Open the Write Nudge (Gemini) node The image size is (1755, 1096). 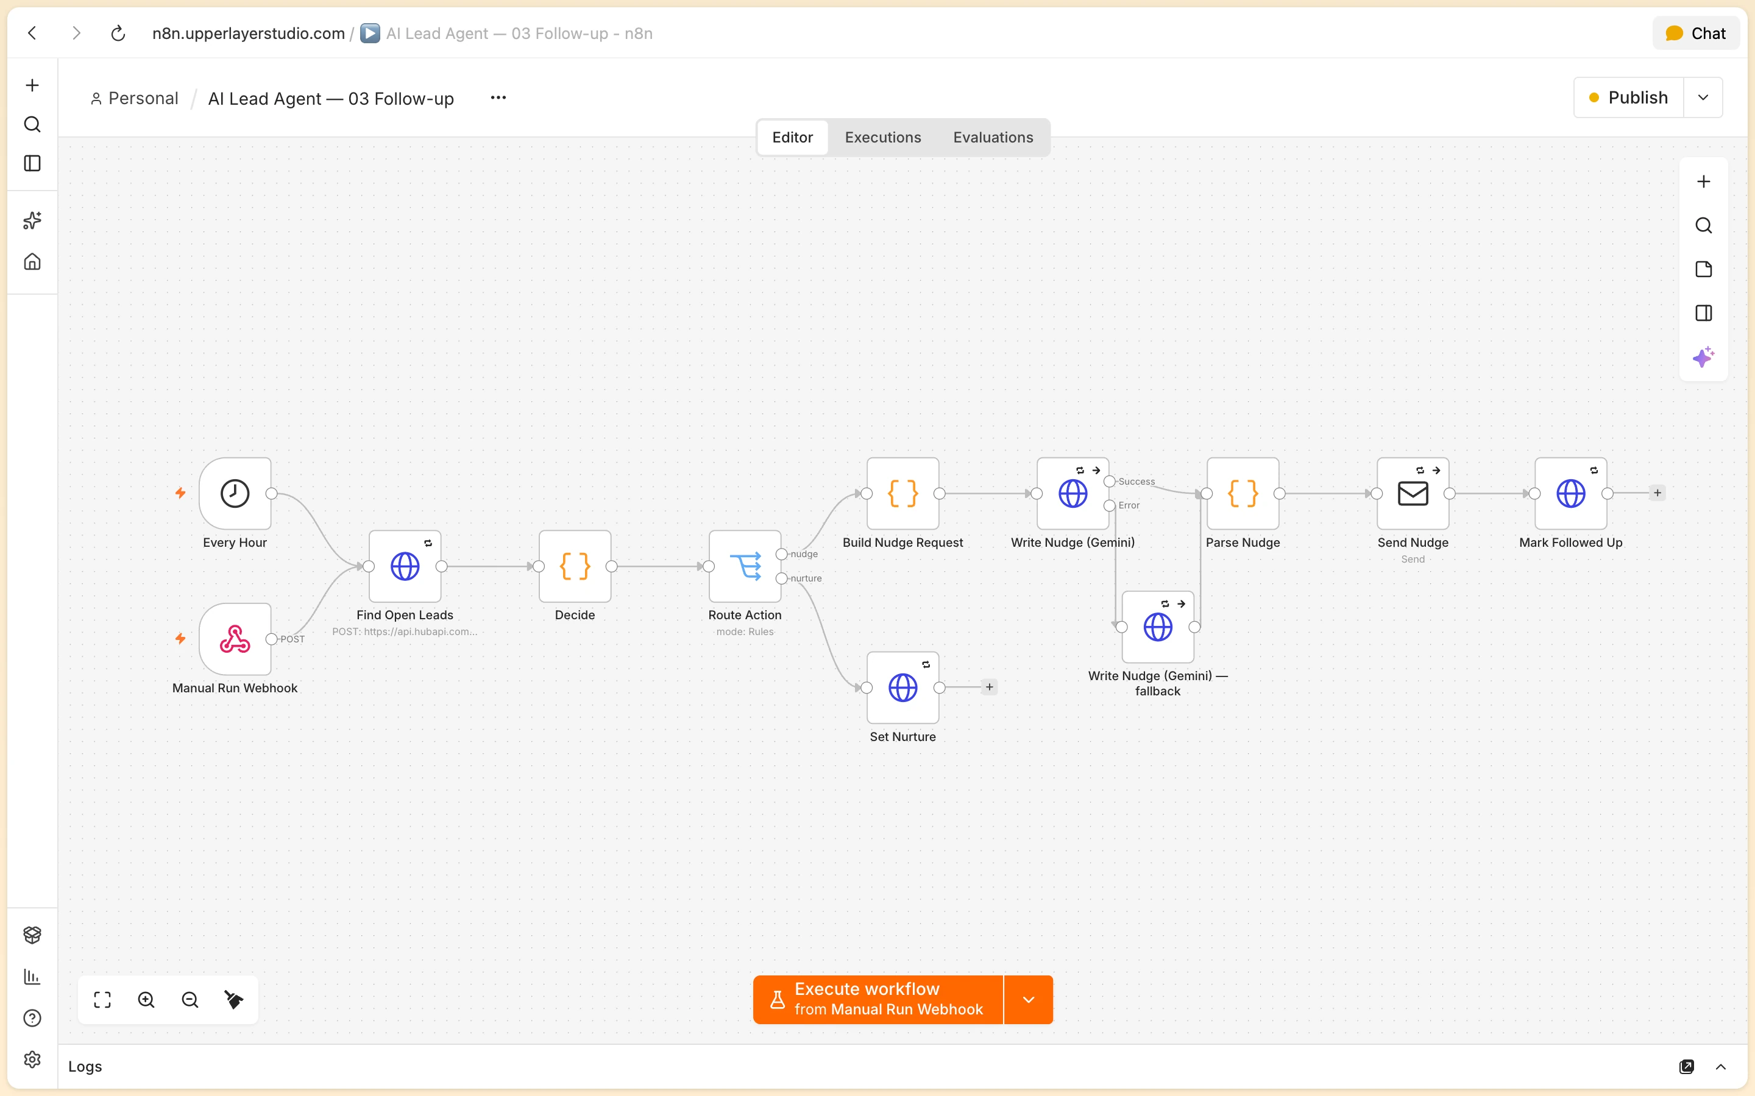[x=1072, y=494]
